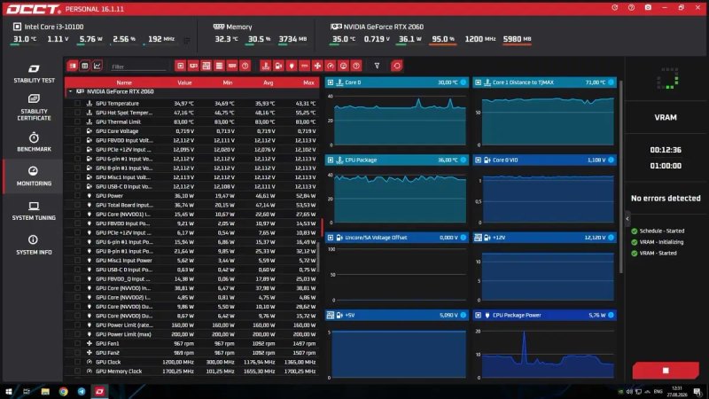Sort table by Value column header
Screen dimensions: 709x399
pos(184,82)
